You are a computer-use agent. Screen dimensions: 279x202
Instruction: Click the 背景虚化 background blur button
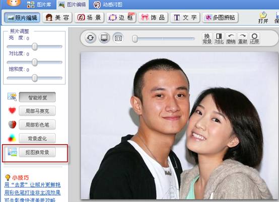pyautogui.click(x=37, y=138)
